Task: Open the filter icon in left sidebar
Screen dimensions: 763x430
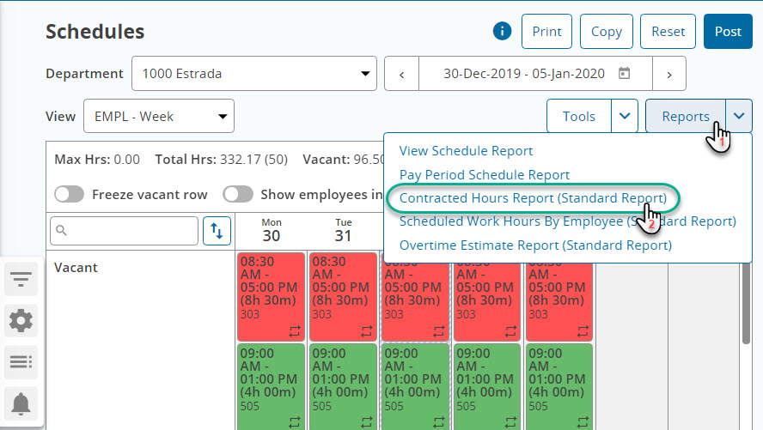Action: 21,279
